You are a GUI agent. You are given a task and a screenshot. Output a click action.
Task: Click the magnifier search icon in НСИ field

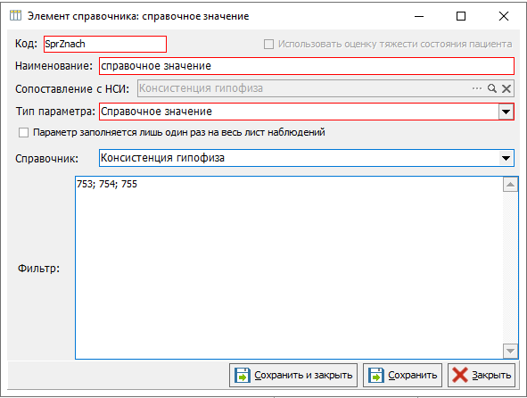tap(492, 88)
